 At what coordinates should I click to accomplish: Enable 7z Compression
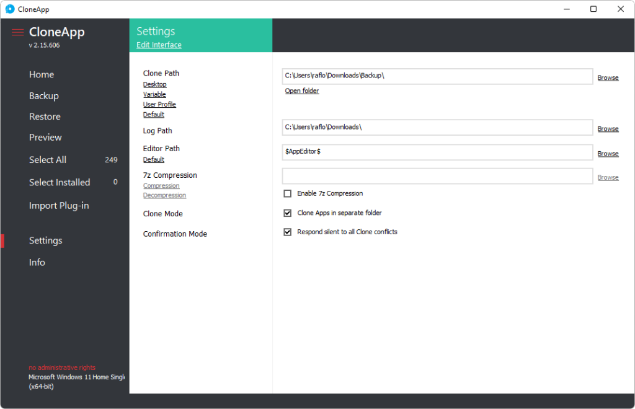point(287,193)
